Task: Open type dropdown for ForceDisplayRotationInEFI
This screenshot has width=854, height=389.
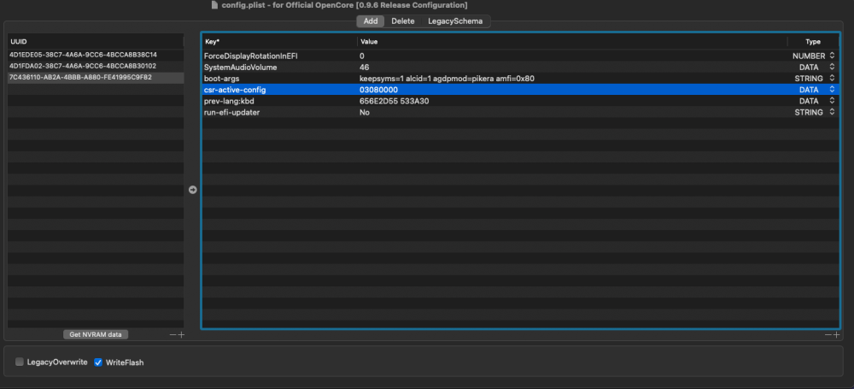Action: [832, 56]
